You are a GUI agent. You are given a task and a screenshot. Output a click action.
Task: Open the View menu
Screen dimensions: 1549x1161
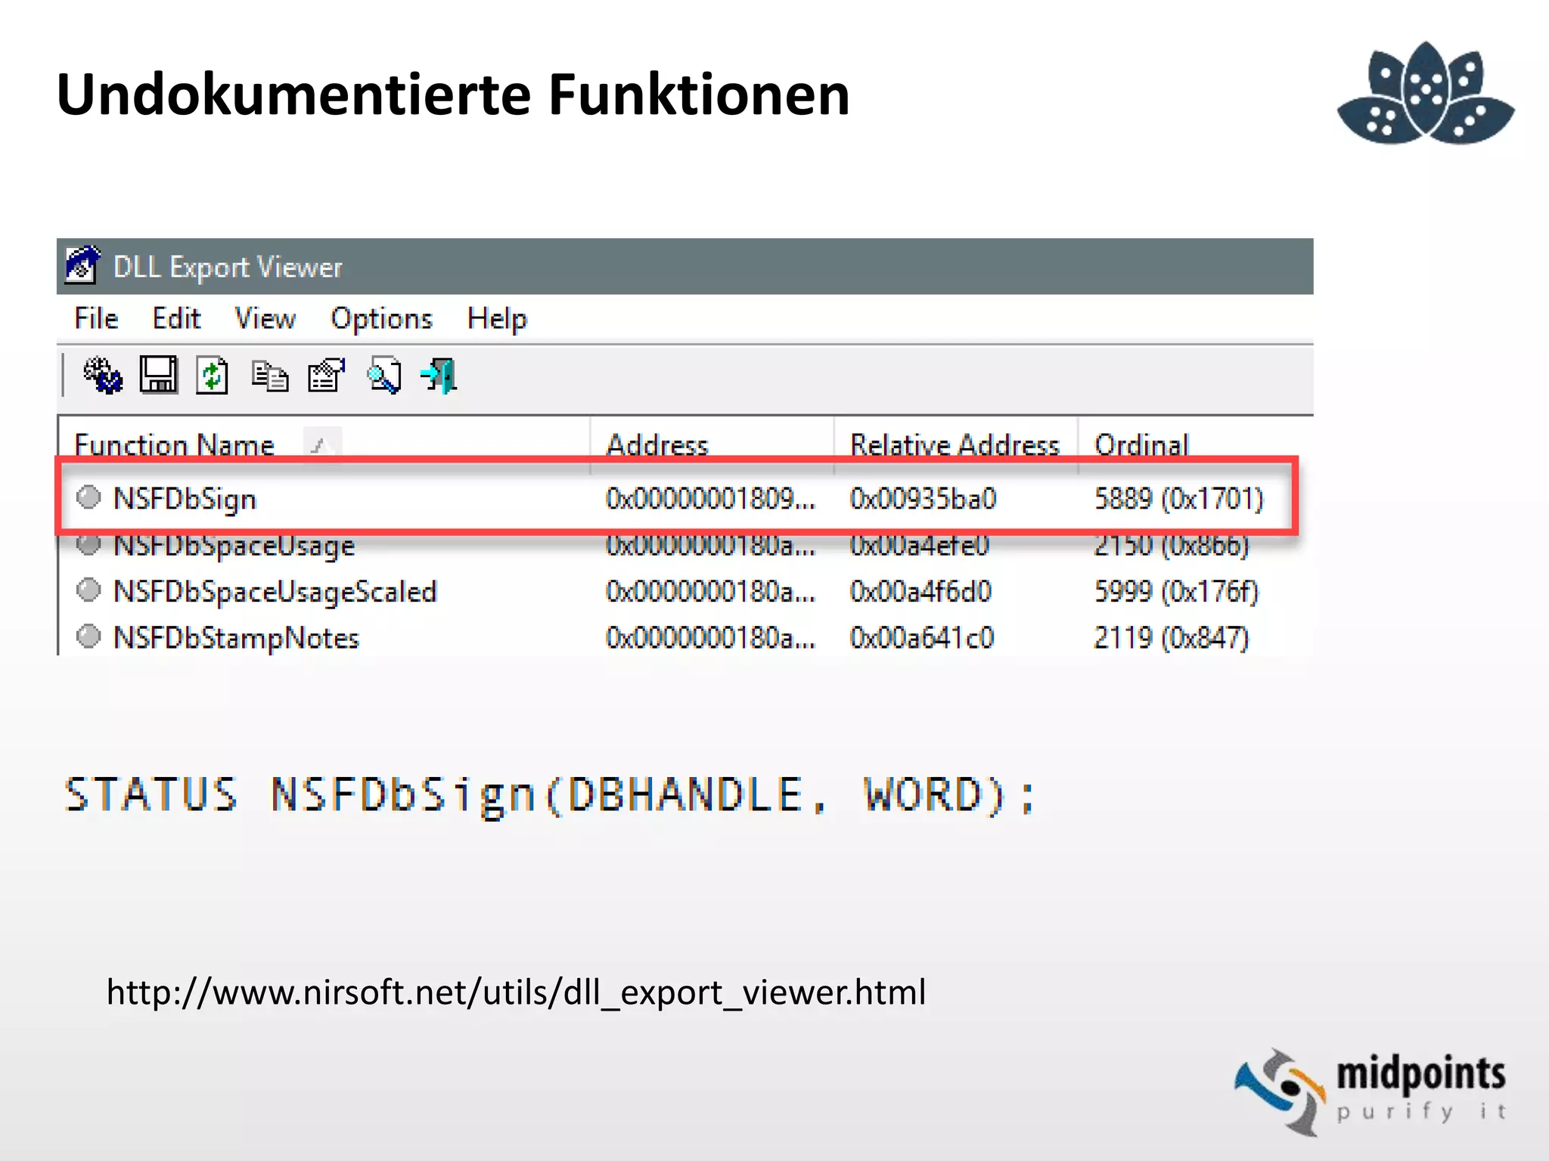pyautogui.click(x=265, y=318)
